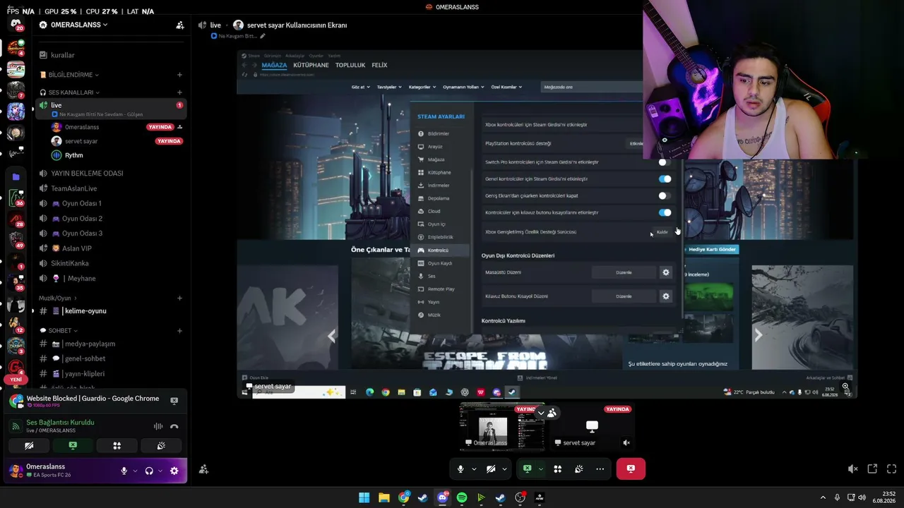Open screen share options arrow in stream controls
This screenshot has height=508, width=904.
click(540, 468)
